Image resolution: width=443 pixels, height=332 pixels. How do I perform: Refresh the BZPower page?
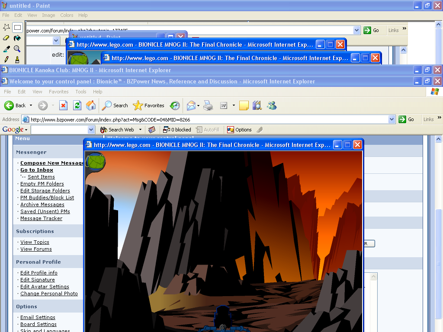click(x=77, y=105)
